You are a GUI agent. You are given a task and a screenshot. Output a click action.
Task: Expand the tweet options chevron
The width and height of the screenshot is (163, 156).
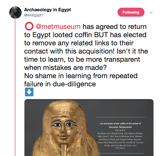pos(151,13)
